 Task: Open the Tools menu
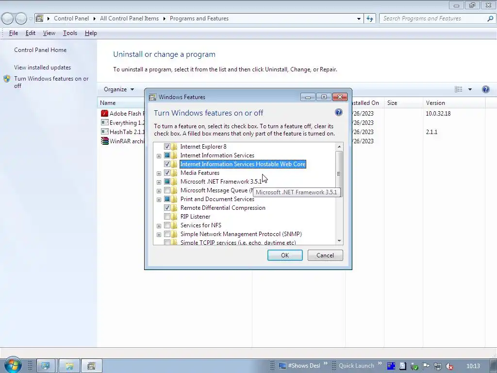(70, 33)
